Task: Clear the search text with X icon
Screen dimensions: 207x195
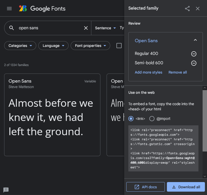Action: [86, 28]
